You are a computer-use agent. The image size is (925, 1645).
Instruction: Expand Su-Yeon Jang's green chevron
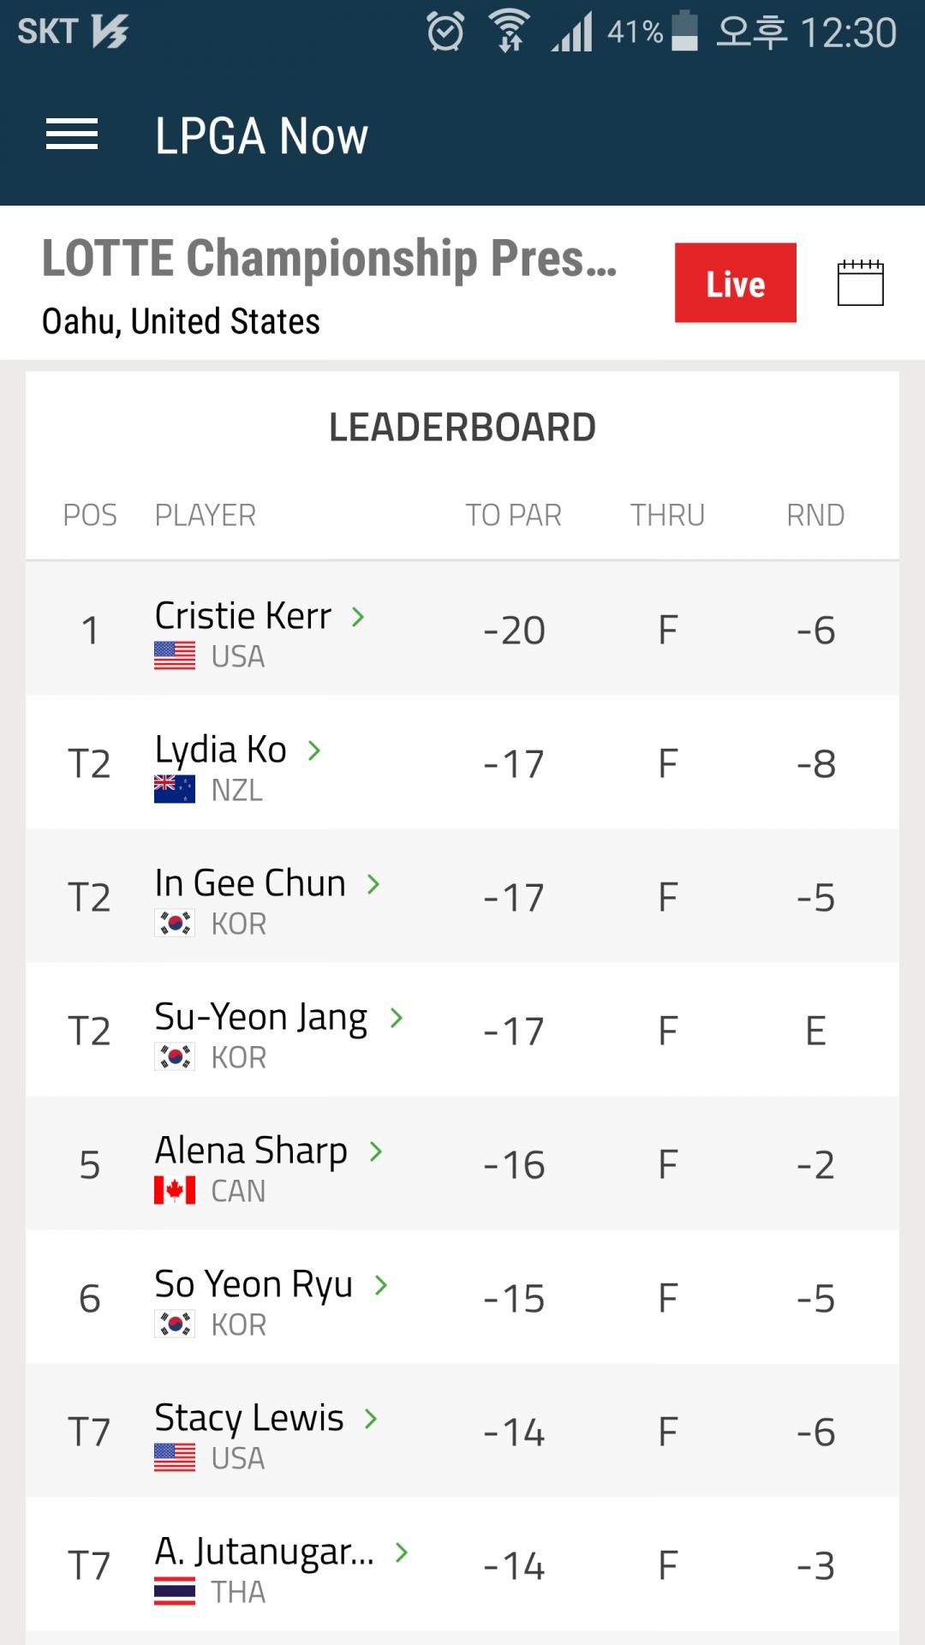coord(396,1018)
